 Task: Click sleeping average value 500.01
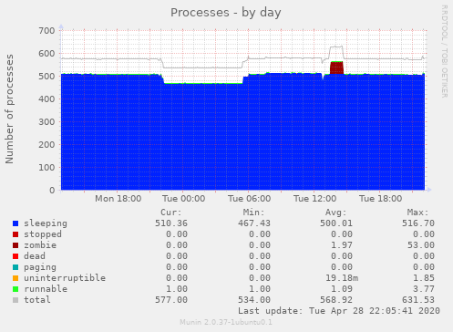336,223
